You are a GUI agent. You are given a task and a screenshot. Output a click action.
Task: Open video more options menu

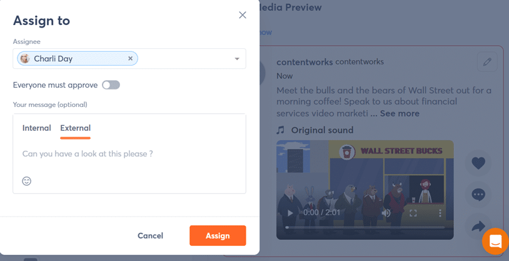tap(440, 213)
